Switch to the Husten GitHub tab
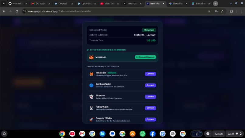Screen dimensions: 245x138 coord(17,3)
